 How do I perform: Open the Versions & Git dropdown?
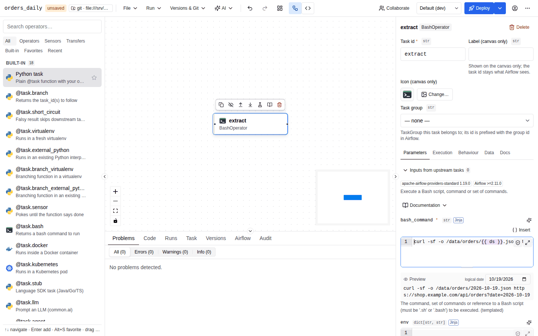click(188, 8)
